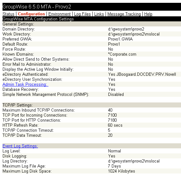Open the Event Log Settings link

point(20,146)
